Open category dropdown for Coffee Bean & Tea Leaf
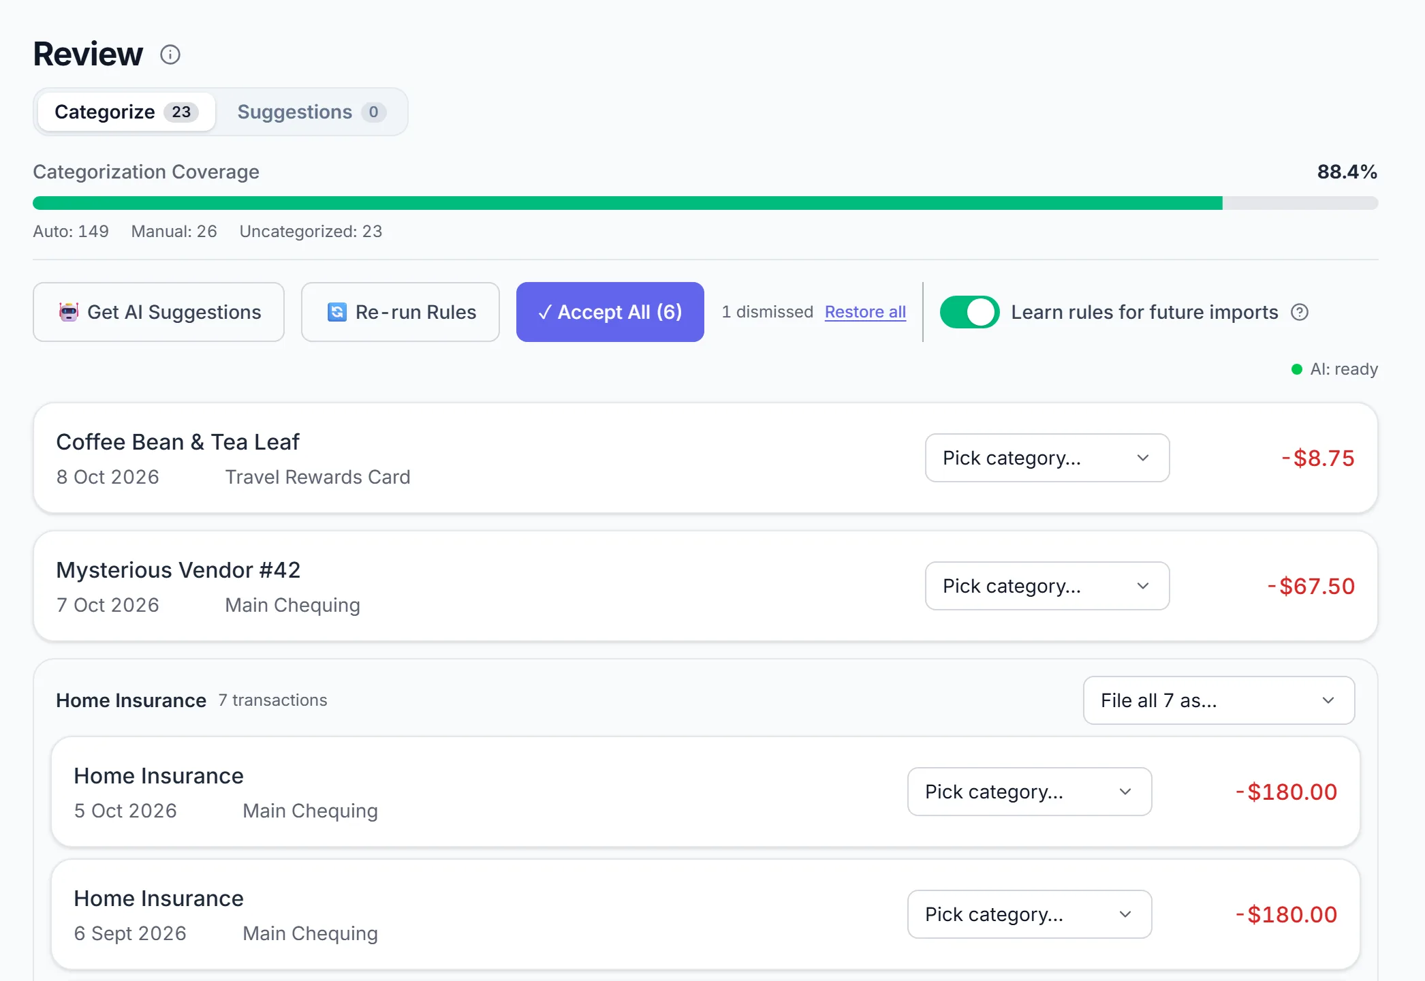Viewport: 1425px width, 981px height. pos(1047,458)
